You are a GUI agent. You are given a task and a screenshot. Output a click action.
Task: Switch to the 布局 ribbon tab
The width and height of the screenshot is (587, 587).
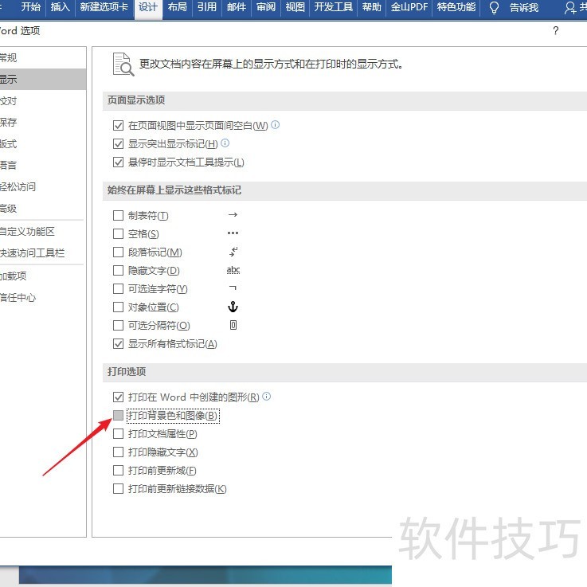point(178,8)
